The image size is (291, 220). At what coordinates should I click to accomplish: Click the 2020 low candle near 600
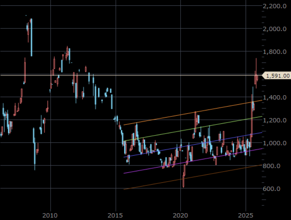184,180
